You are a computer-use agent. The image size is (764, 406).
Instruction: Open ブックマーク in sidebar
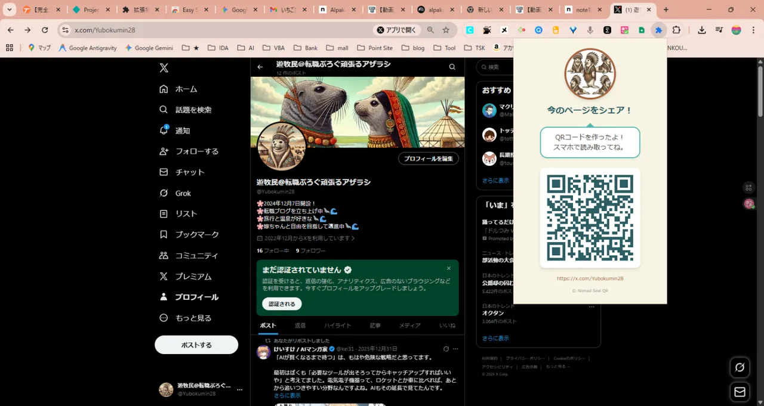click(x=189, y=235)
